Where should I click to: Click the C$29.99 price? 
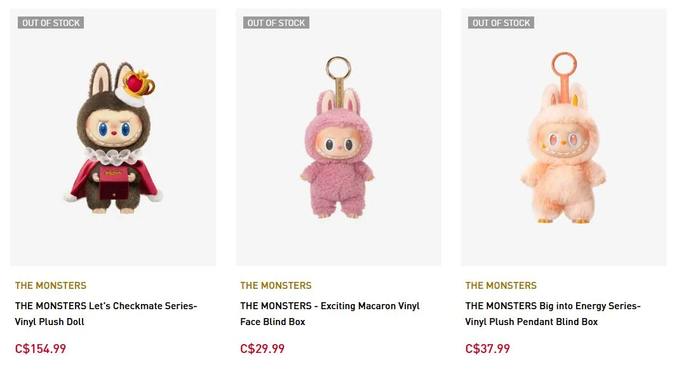click(x=262, y=349)
